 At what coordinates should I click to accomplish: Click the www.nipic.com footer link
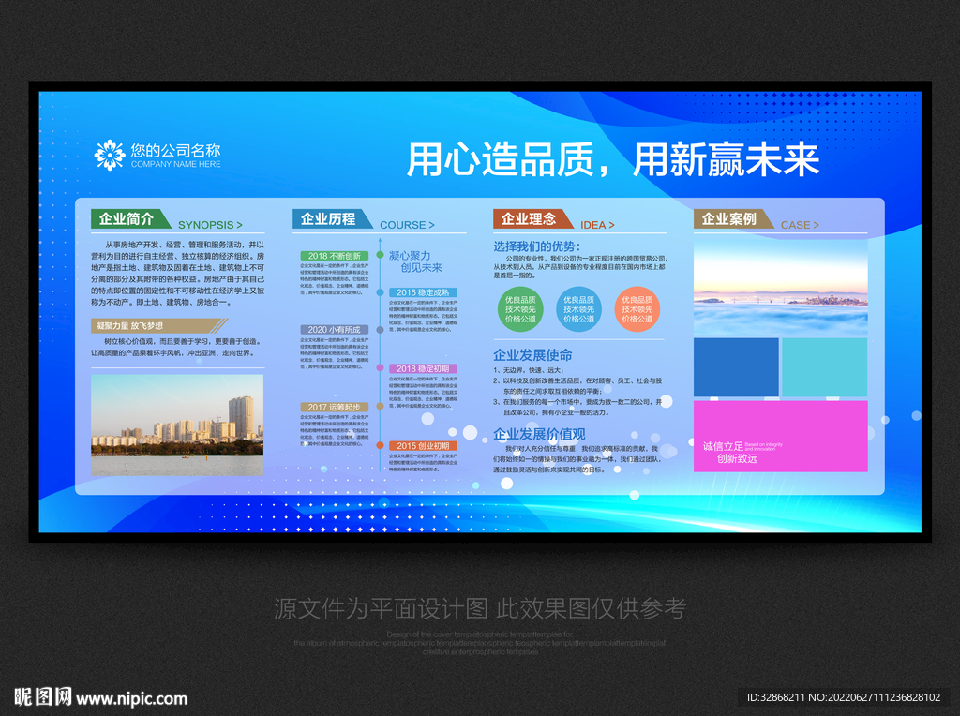(x=131, y=699)
